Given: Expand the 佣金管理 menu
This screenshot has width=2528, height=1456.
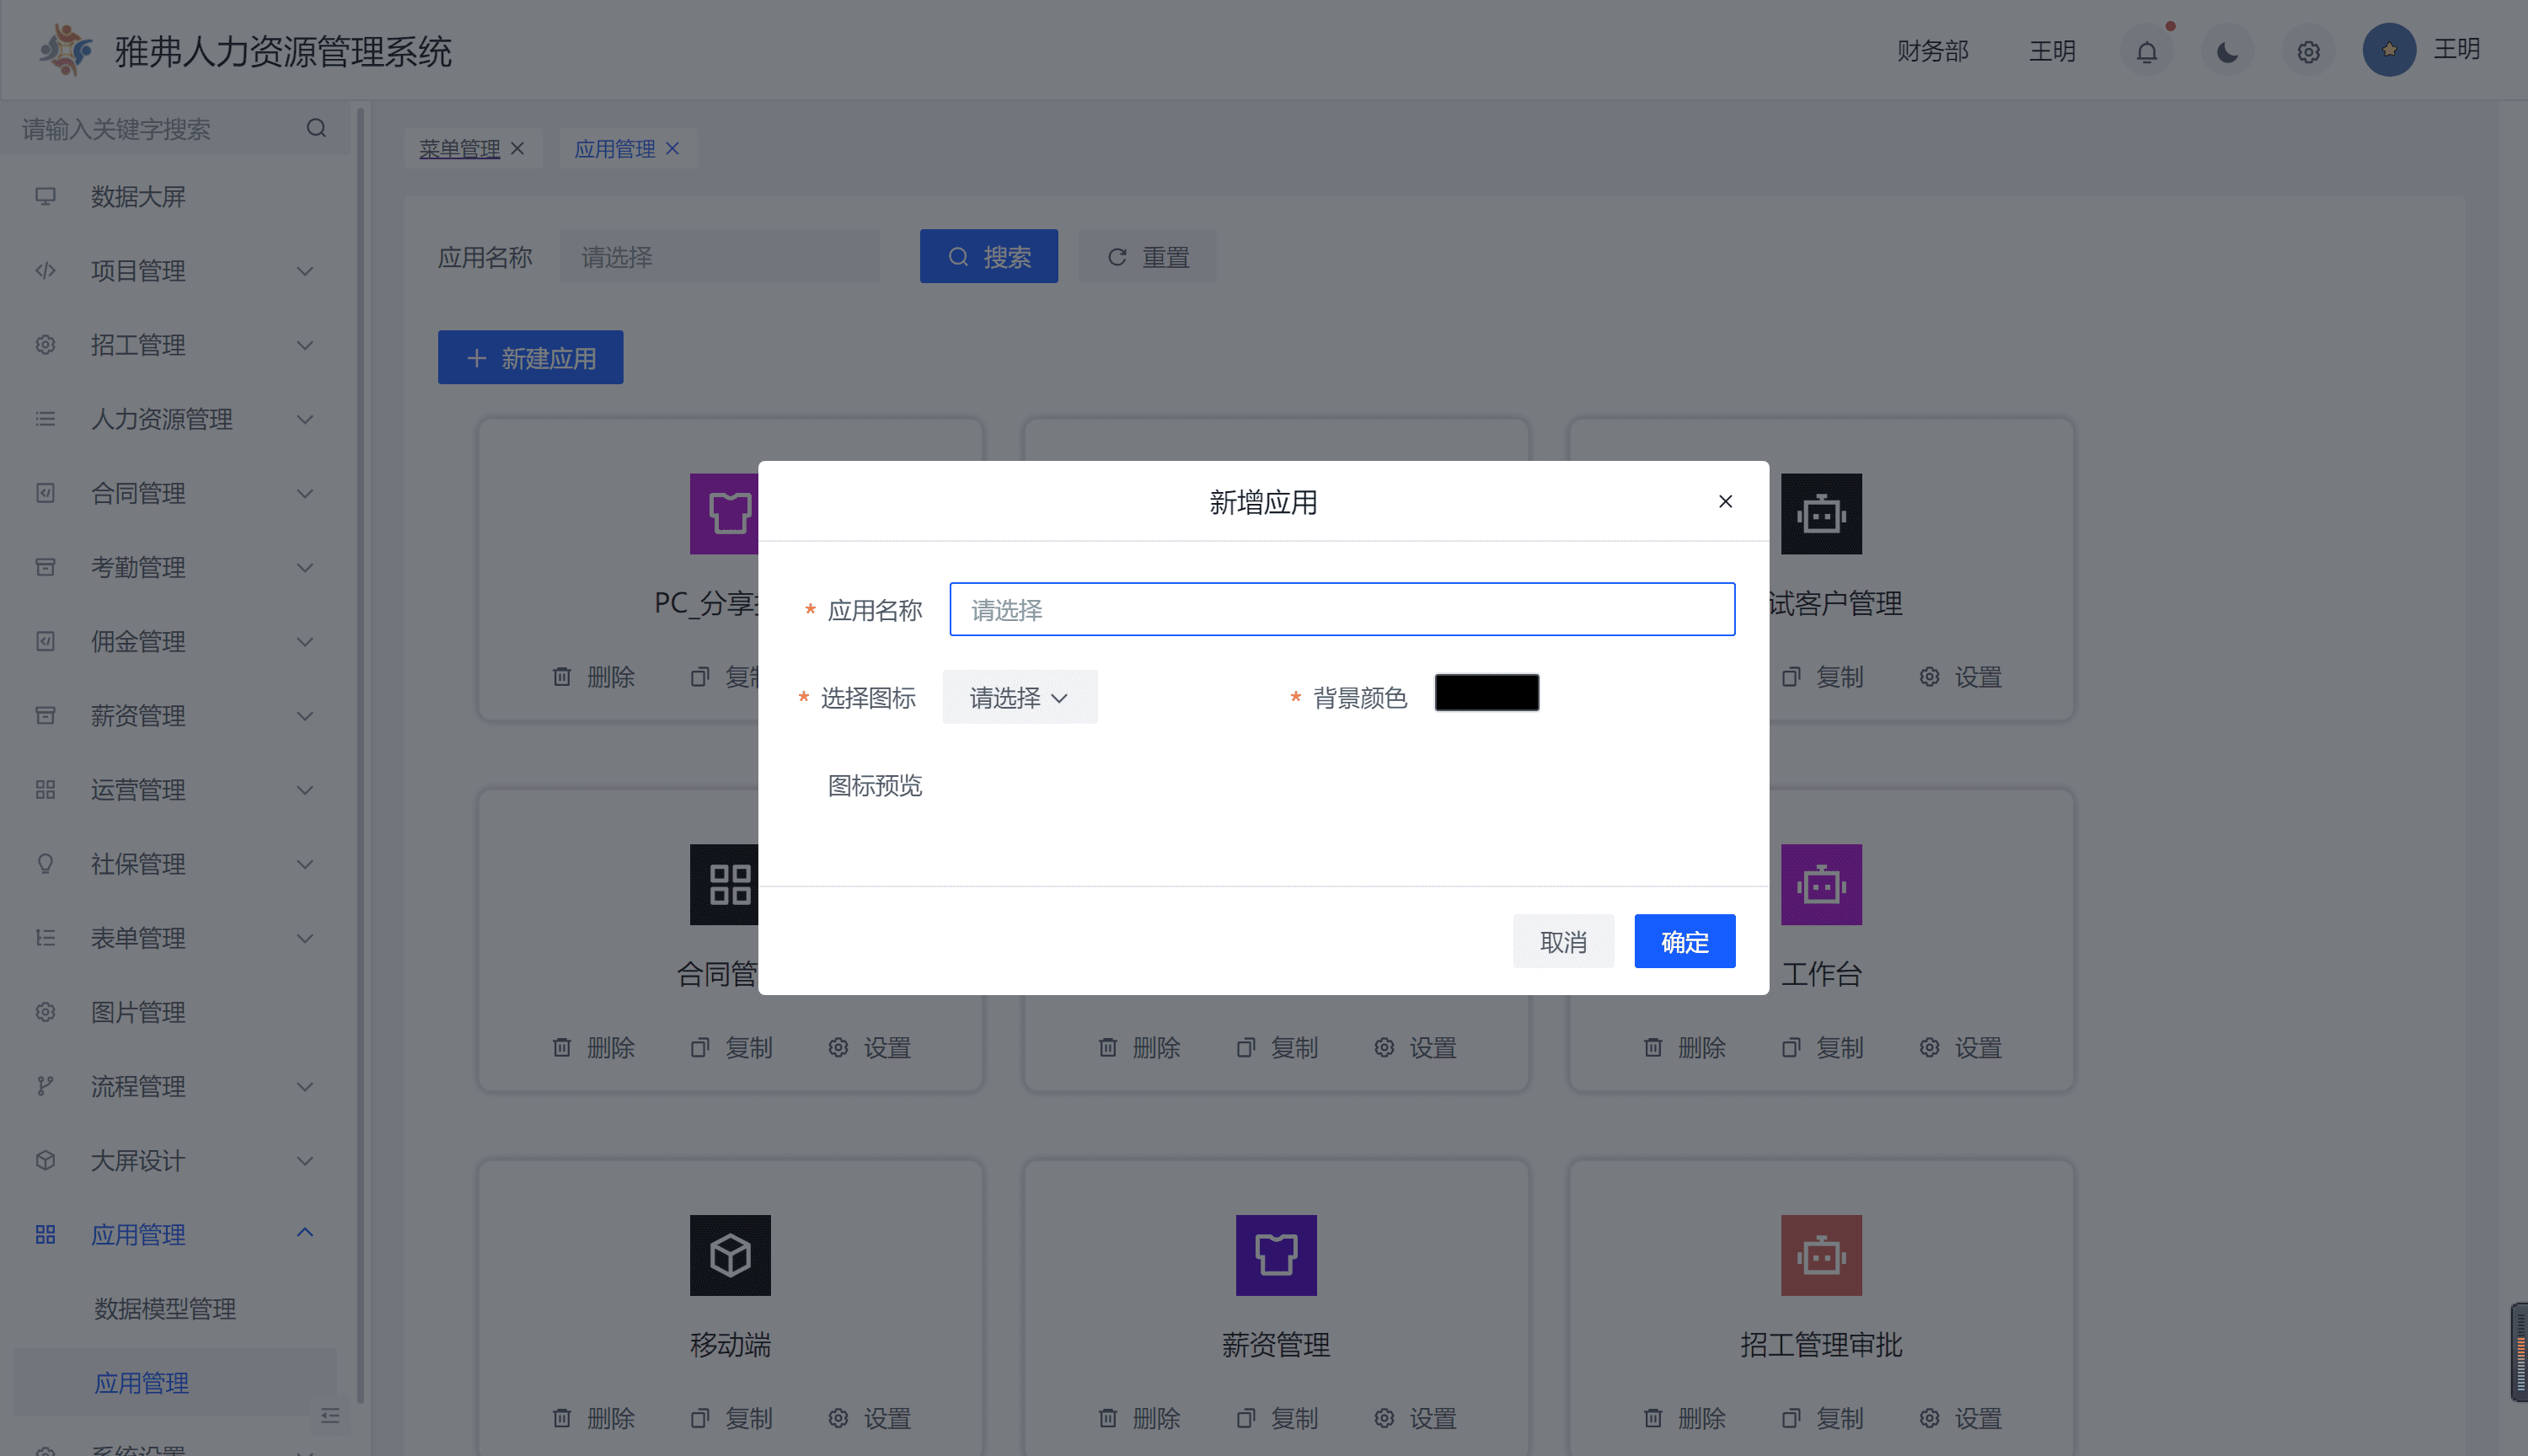Looking at the screenshot, I should pyautogui.click(x=175, y=641).
